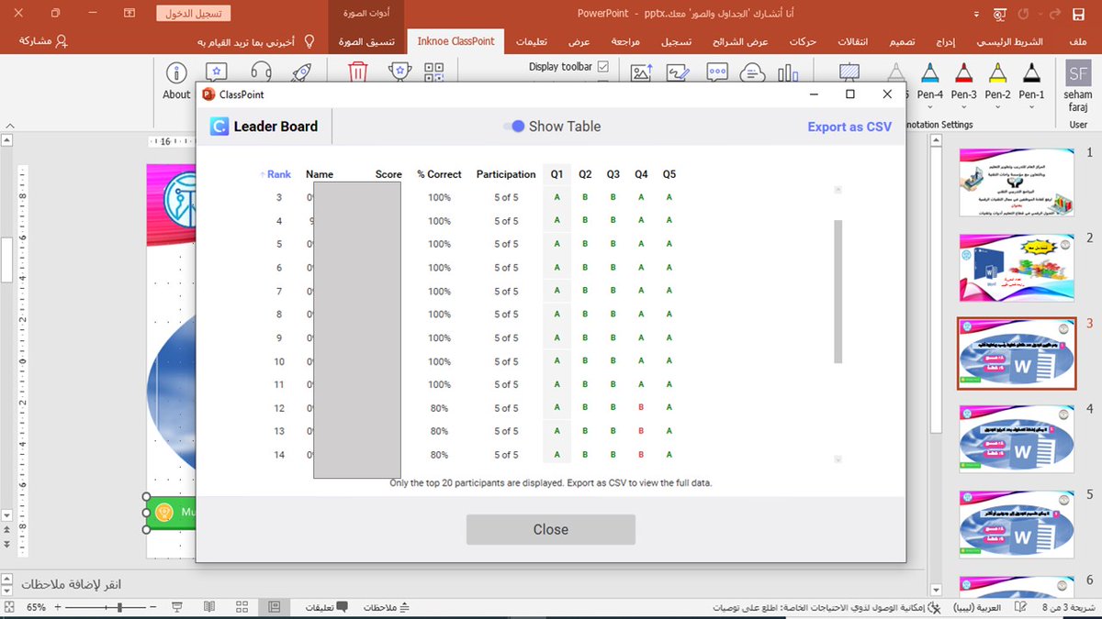Uncheck the Display toolbar checkbox
1102x619 pixels.
[603, 67]
